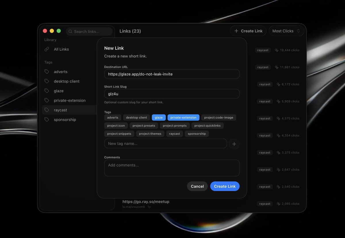The width and height of the screenshot is (345, 238).
Task: Toggle the project:prompts tag chip
Action: coord(175,126)
